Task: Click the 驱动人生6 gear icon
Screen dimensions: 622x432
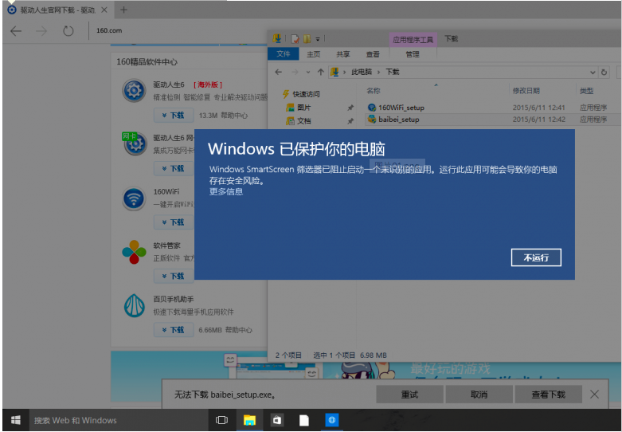Action: click(x=134, y=91)
